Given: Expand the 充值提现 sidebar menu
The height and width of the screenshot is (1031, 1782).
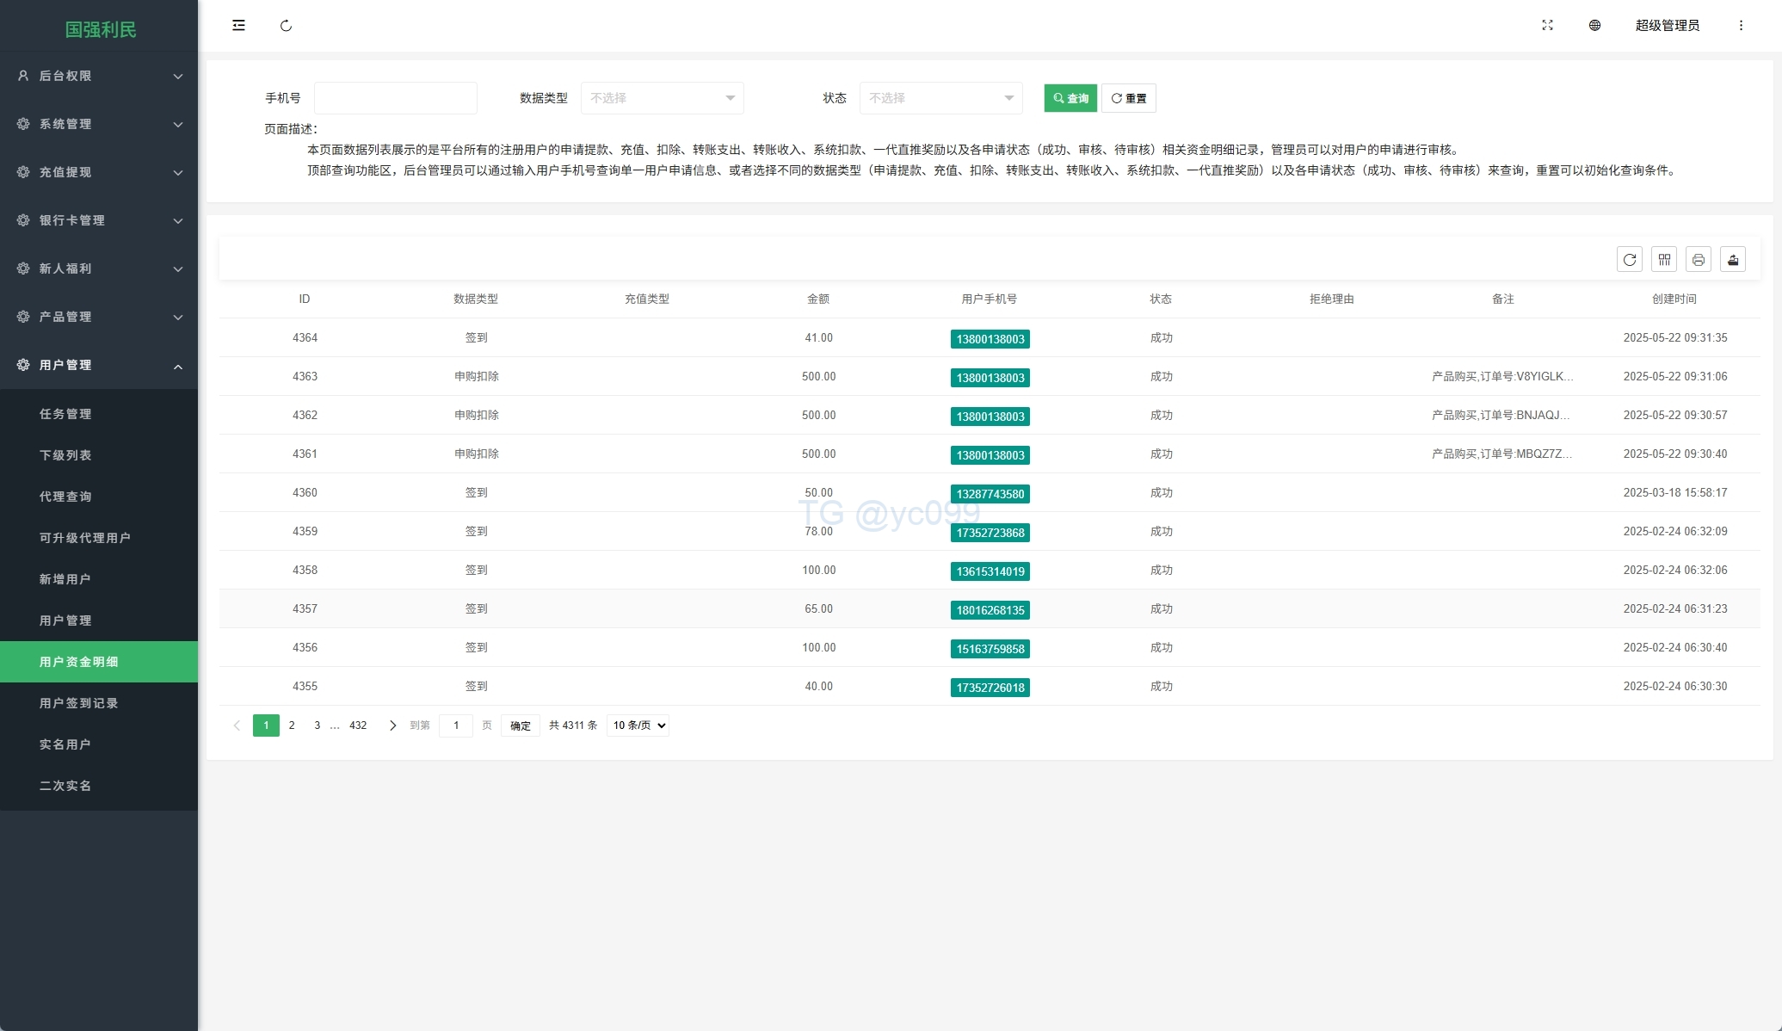Looking at the screenshot, I should (99, 172).
